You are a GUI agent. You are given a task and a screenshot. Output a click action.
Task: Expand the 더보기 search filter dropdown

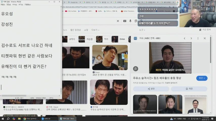[x=95, y=30]
